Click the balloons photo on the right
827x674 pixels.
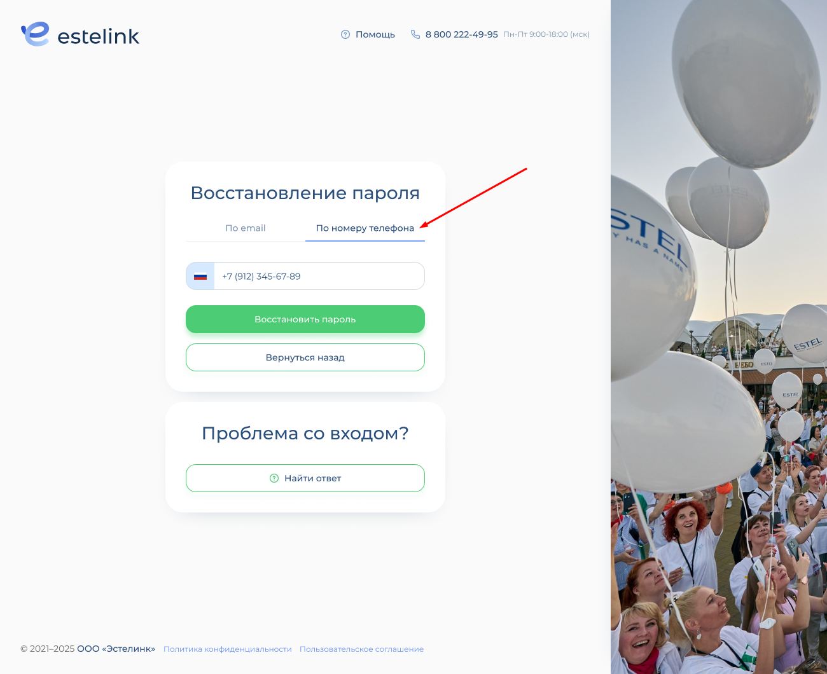tap(719, 337)
